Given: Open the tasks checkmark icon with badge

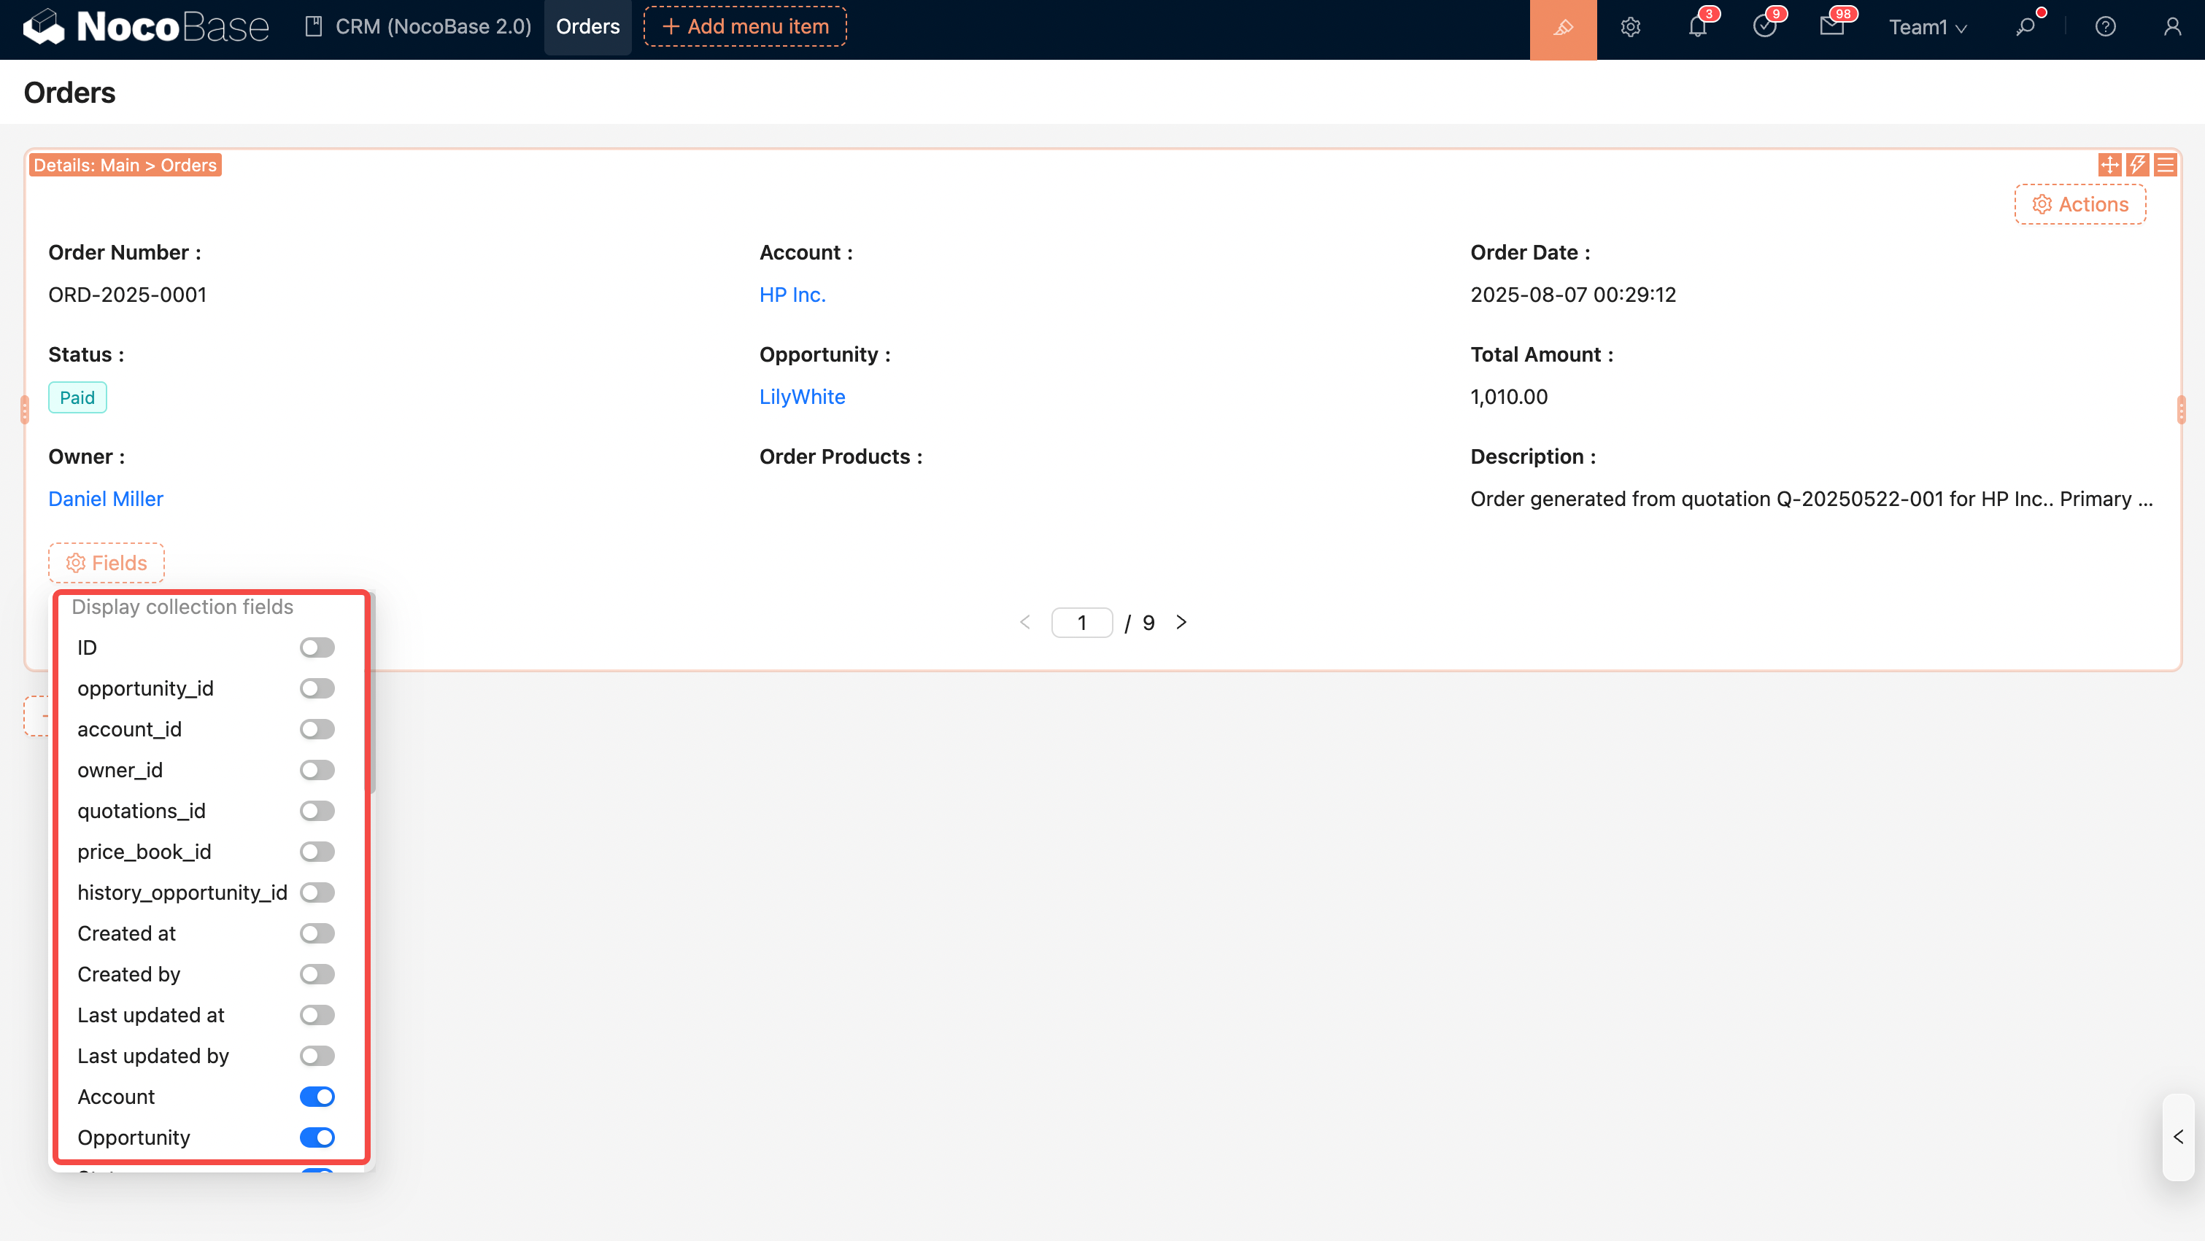Looking at the screenshot, I should pos(1764,28).
